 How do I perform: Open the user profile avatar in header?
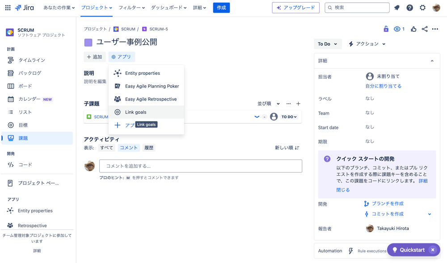pos(436,8)
